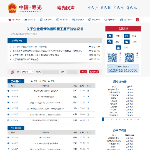Image resolution: width=150 pixels, height=150 pixels.
Task: Open the fourth announcement in the notice list
Action: 25,60
